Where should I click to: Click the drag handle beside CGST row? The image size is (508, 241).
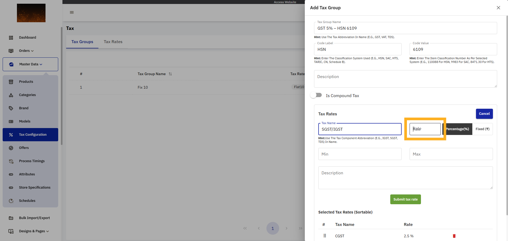325,236
